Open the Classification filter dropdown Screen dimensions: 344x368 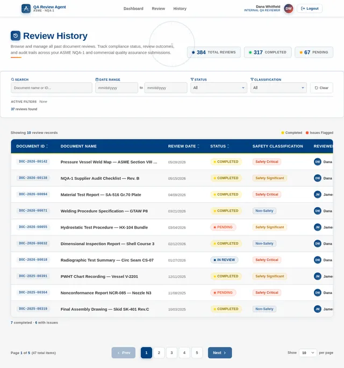[x=278, y=88]
